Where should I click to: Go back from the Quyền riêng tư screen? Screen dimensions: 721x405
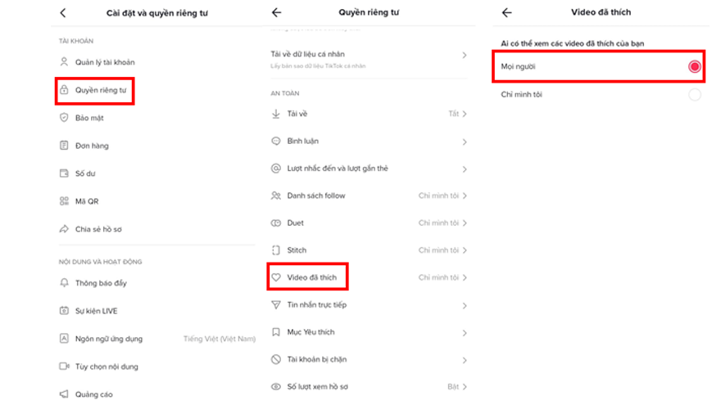tap(276, 13)
